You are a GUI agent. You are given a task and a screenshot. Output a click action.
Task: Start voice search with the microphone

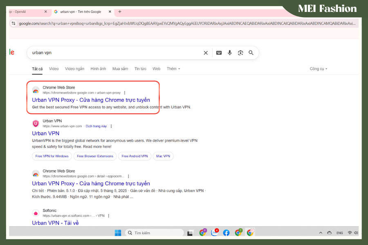(x=229, y=53)
